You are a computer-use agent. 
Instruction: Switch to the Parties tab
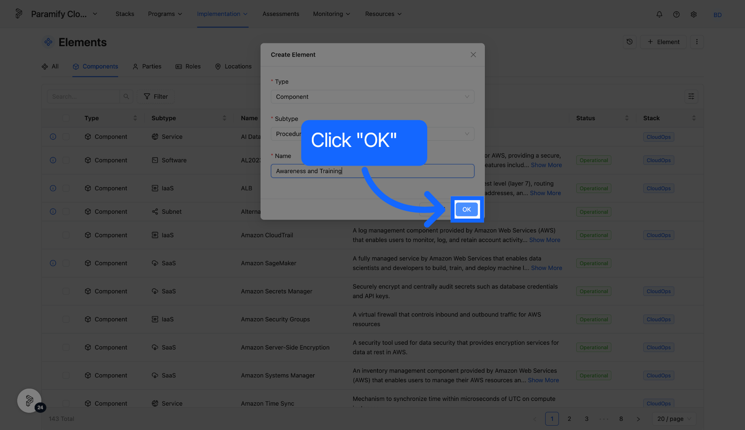pyautogui.click(x=147, y=66)
